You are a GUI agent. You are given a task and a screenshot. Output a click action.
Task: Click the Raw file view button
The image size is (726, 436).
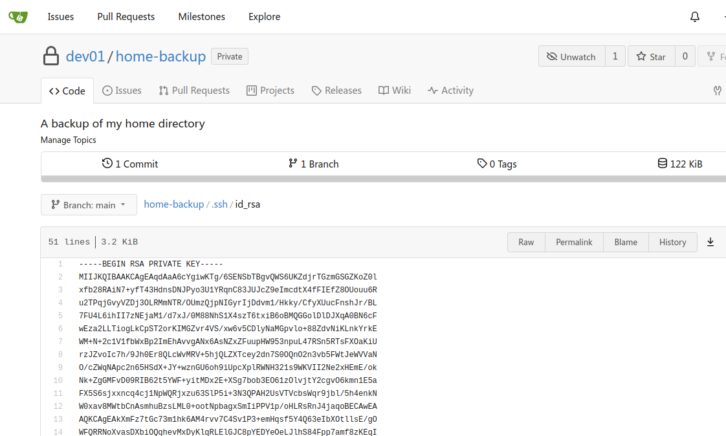click(x=526, y=242)
